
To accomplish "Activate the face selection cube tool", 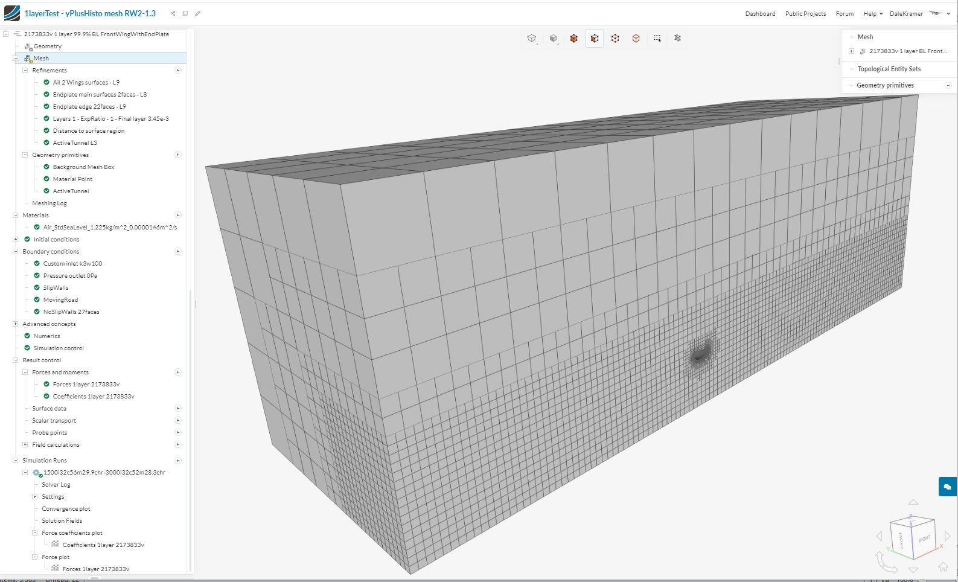I will 595,38.
